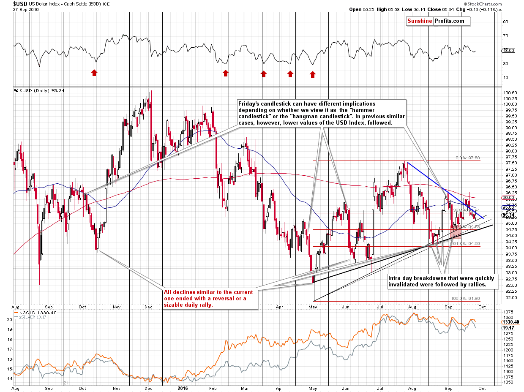Select the red 96.06 moving average price tag
The height and width of the screenshot is (392, 524).
(x=508, y=197)
